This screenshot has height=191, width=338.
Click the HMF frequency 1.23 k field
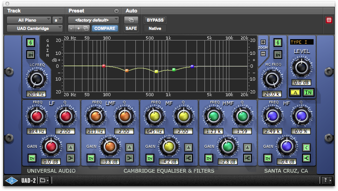[213, 131]
